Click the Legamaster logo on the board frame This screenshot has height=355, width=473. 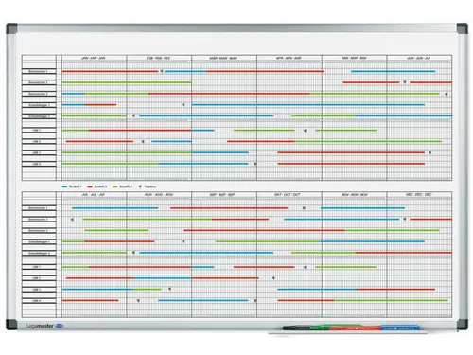(x=45, y=326)
